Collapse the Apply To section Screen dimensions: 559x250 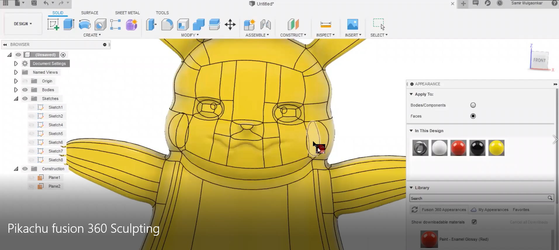tap(411, 94)
